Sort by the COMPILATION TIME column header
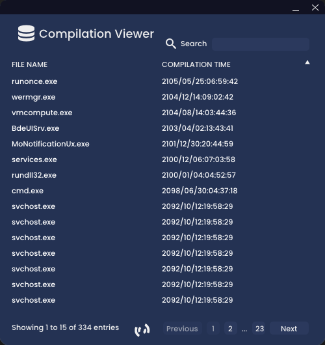Viewport: 325px width, 345px height. [x=196, y=64]
